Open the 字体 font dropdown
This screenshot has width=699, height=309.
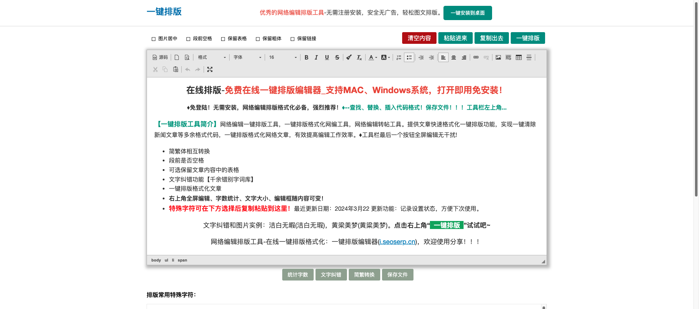(x=248, y=57)
